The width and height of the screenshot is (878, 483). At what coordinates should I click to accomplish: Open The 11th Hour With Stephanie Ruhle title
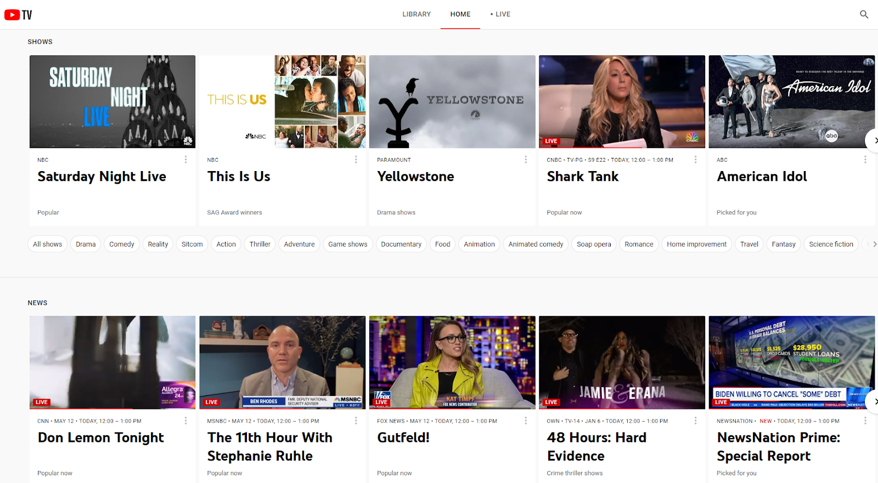coord(270,447)
